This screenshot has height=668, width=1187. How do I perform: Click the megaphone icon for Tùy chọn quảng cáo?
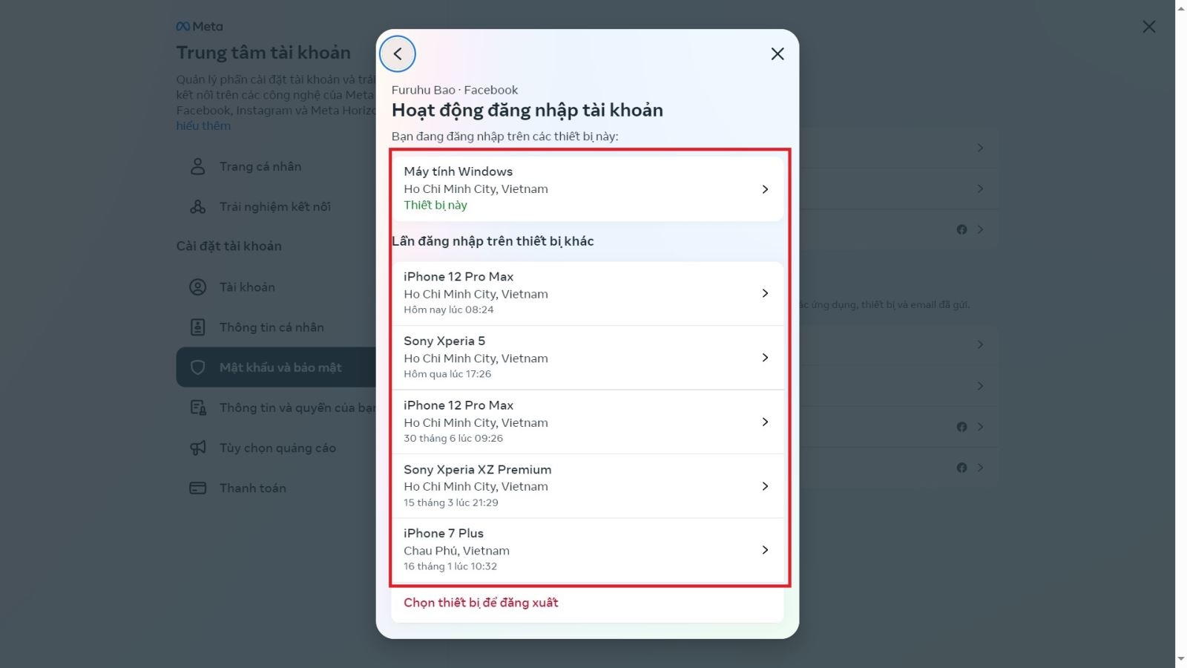(x=197, y=448)
